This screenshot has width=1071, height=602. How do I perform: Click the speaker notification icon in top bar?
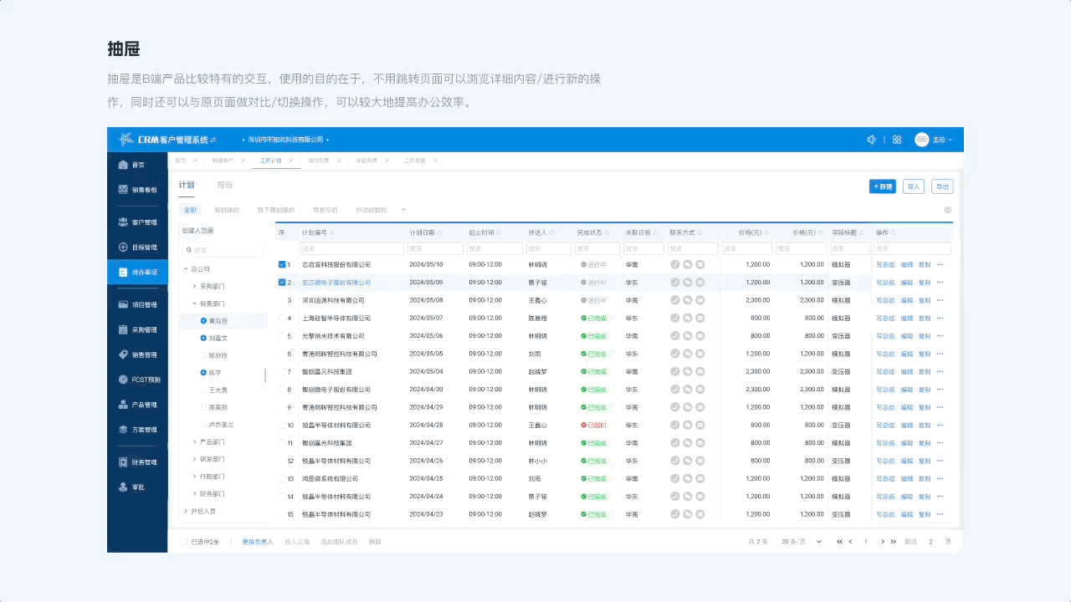pyautogui.click(x=871, y=139)
